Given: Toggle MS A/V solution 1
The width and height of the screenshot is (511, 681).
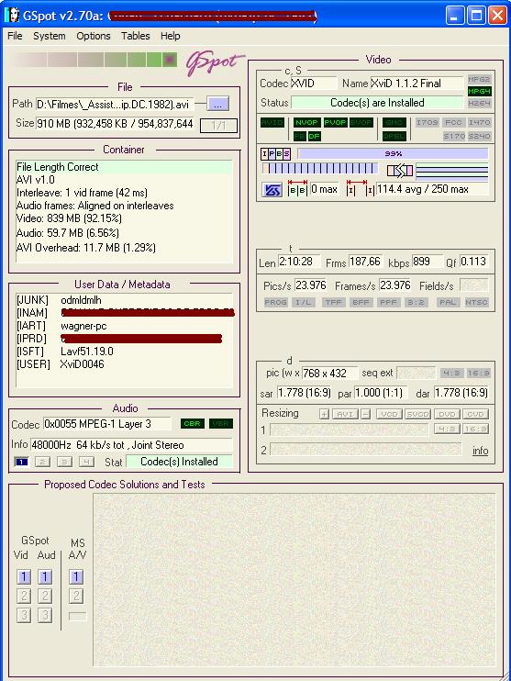Looking at the screenshot, I should pos(76,577).
